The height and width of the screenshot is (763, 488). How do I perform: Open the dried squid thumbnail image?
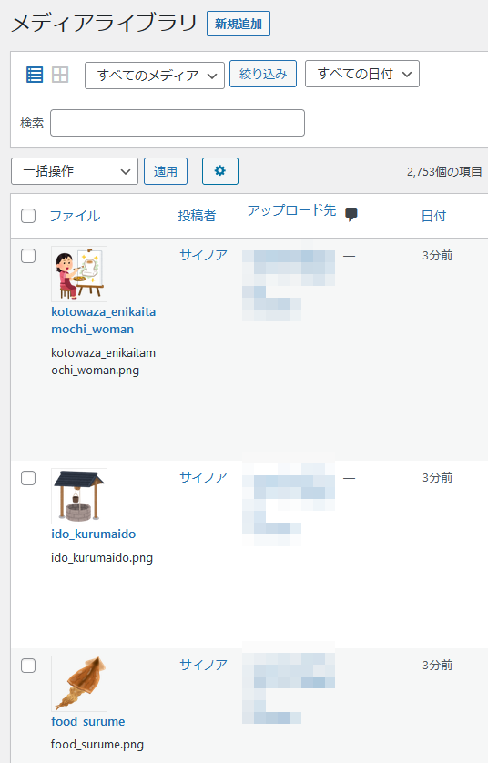79,683
